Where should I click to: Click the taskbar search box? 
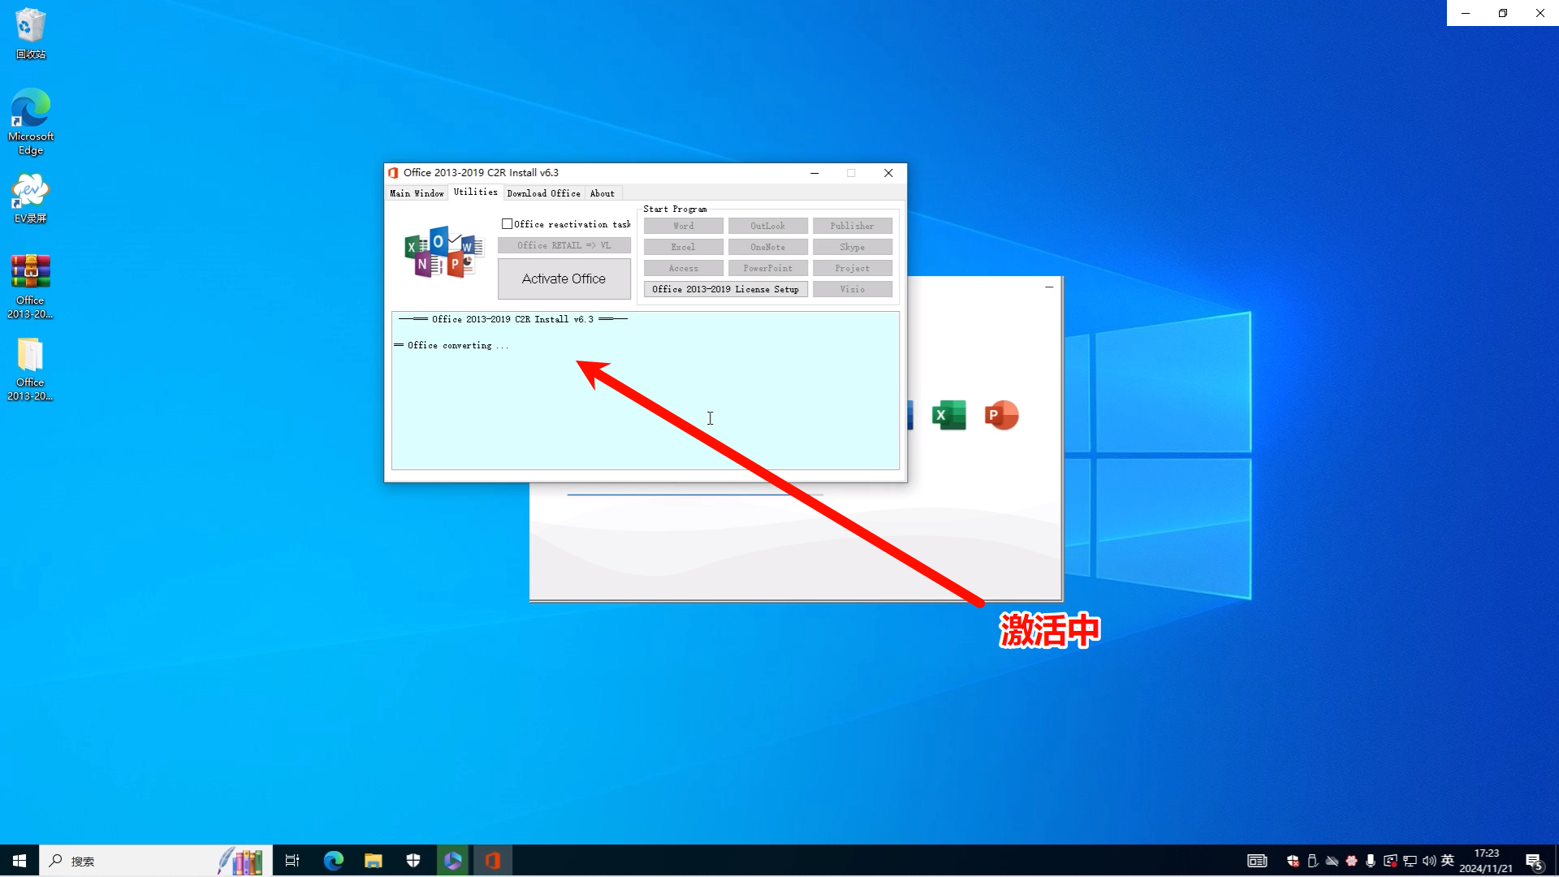(x=155, y=861)
